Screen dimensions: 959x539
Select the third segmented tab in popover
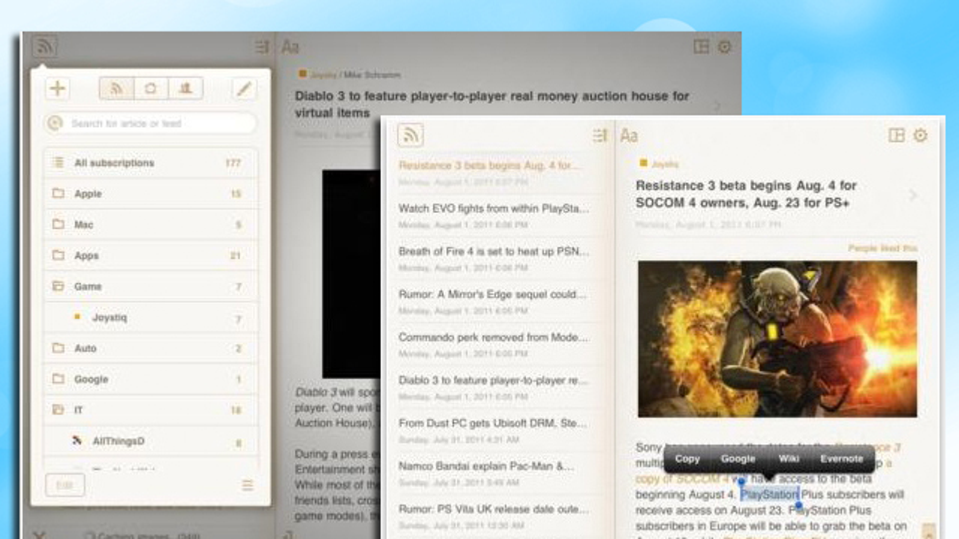[x=185, y=89]
